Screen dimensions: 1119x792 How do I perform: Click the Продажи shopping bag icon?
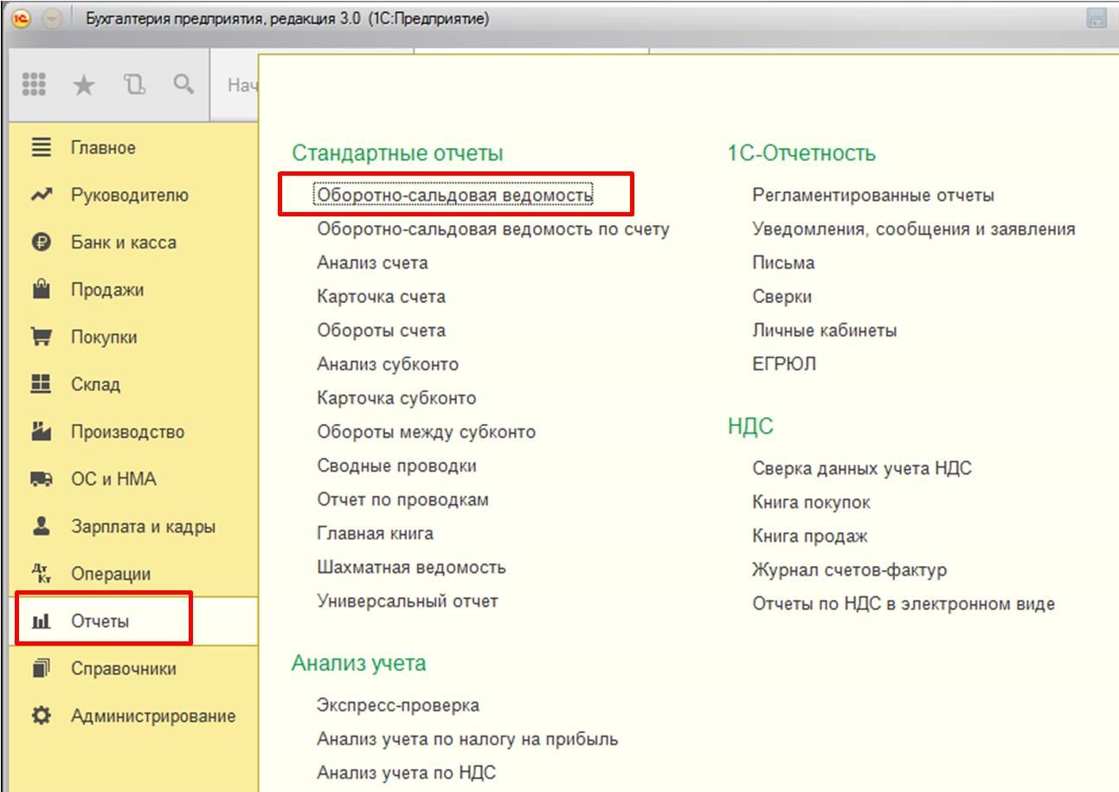42,290
